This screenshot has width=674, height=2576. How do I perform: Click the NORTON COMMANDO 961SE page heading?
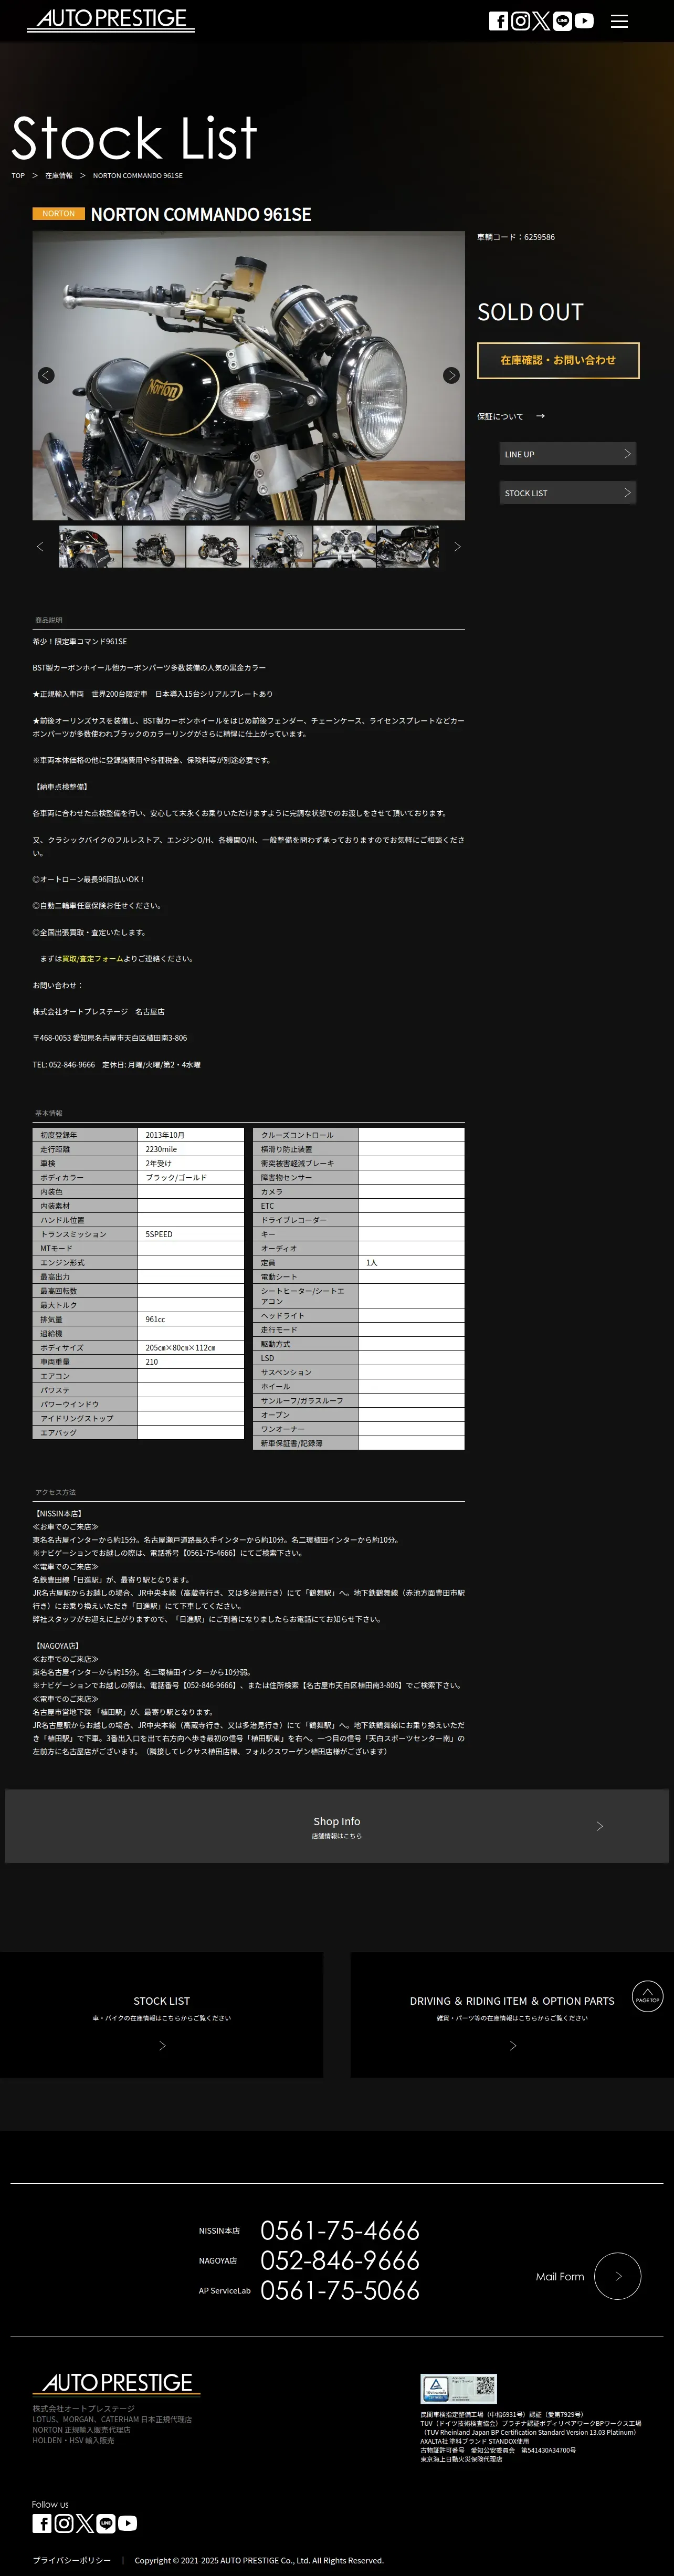201,214
